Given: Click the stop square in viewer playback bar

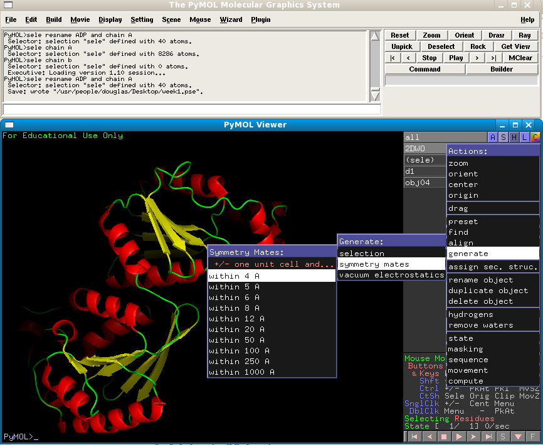Looking at the screenshot, I should [444, 436].
